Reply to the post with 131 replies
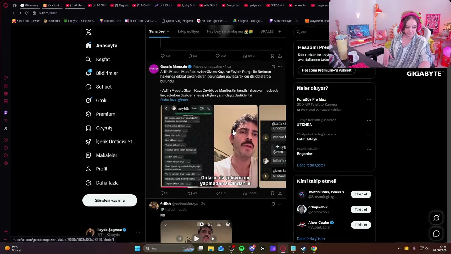 (165, 56)
